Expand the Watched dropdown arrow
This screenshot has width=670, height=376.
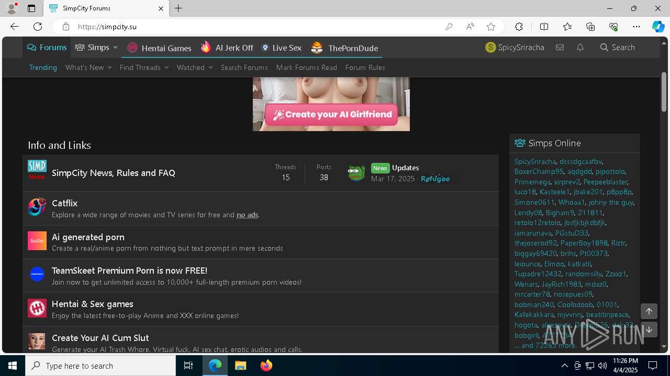pos(210,67)
